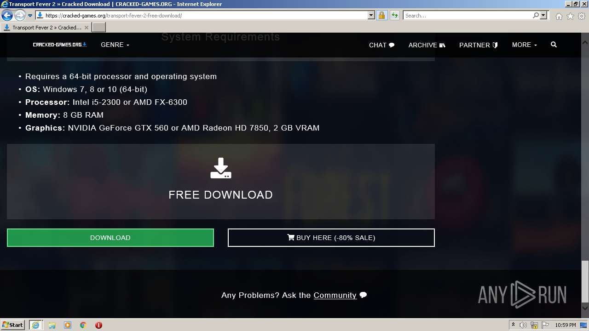Click the IE Back arrow button

pyautogui.click(x=7, y=16)
